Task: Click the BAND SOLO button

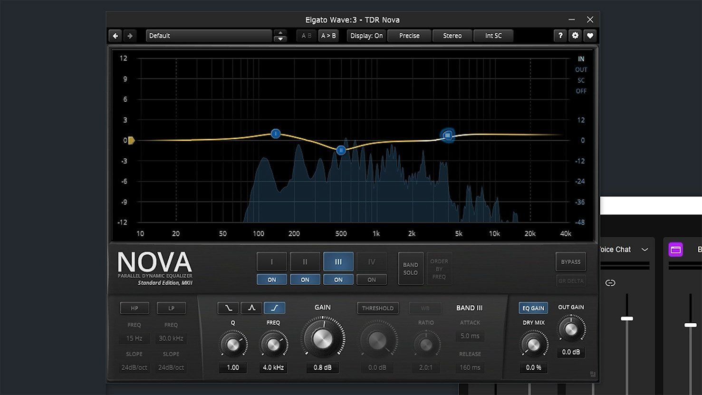Action: tap(410, 269)
